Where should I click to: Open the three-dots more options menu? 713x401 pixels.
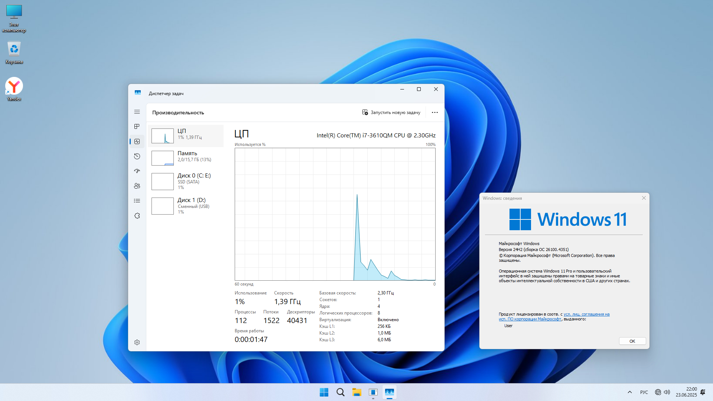pyautogui.click(x=434, y=113)
